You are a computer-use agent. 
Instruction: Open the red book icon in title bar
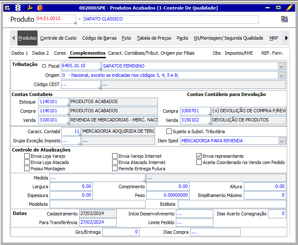click(40, 8)
